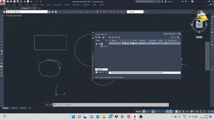214x120 pixels.
Task: Click the Delete Layer red icon
Action: tap(116, 37)
